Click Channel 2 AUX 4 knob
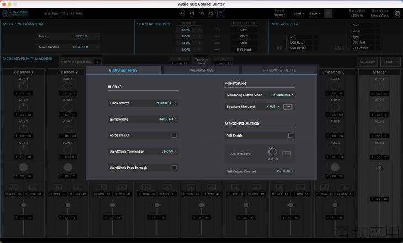The height and width of the screenshot is (243, 403). click(68, 150)
